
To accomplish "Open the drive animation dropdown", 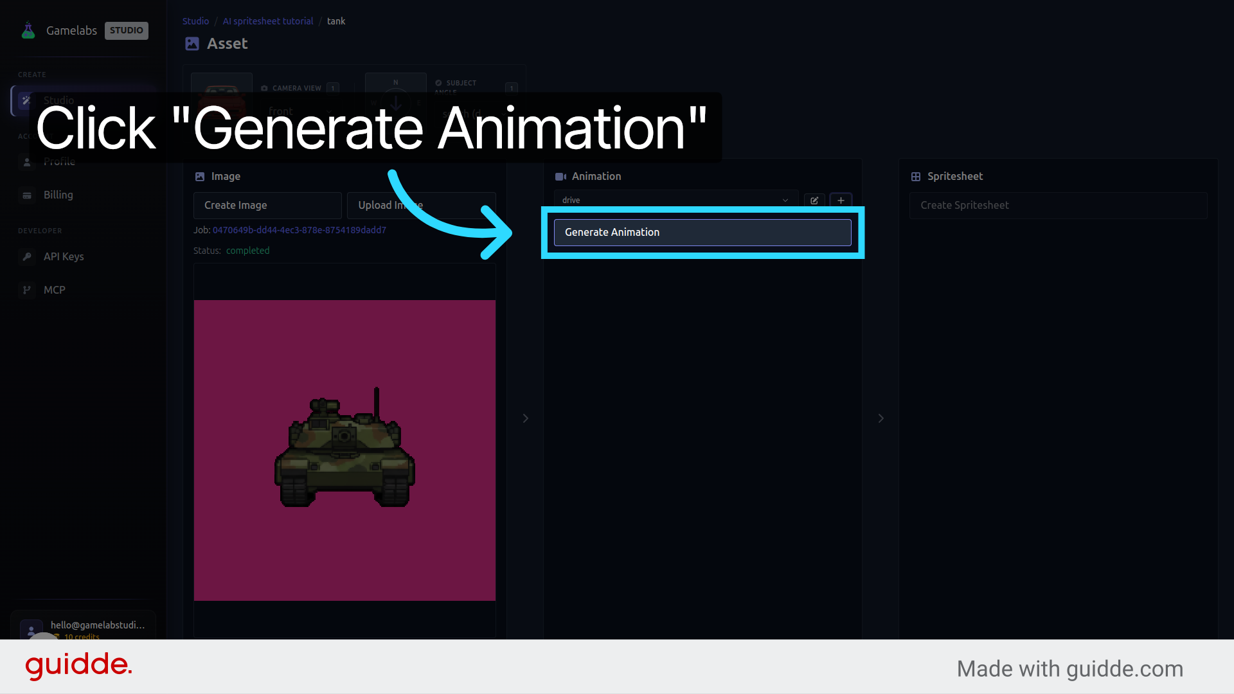I will click(676, 200).
